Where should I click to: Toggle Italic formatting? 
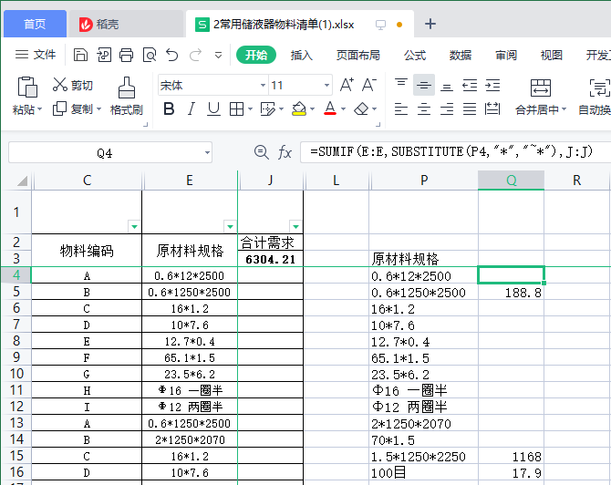[x=191, y=109]
